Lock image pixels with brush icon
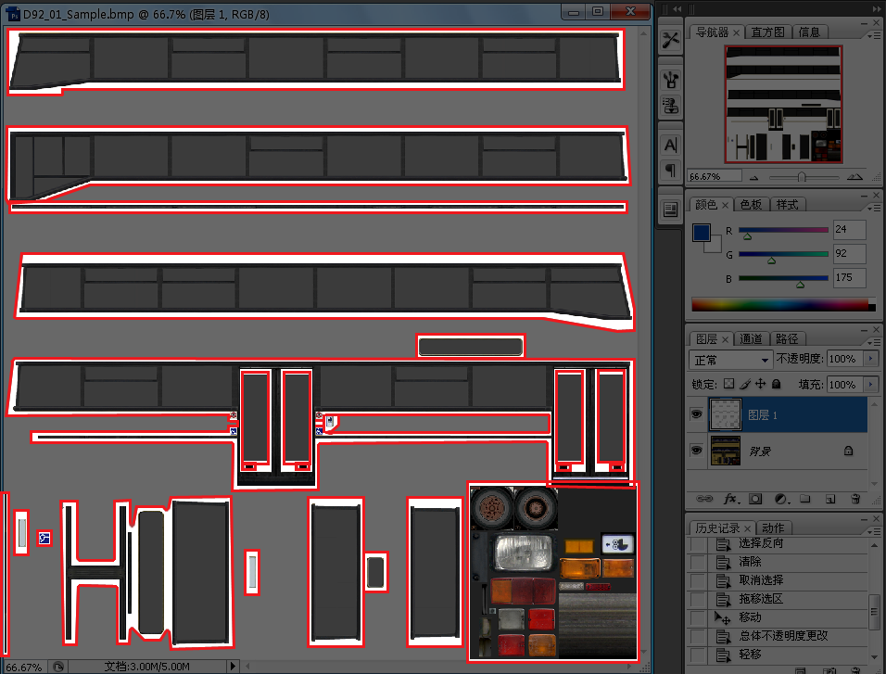This screenshot has height=674, width=886. (x=745, y=384)
